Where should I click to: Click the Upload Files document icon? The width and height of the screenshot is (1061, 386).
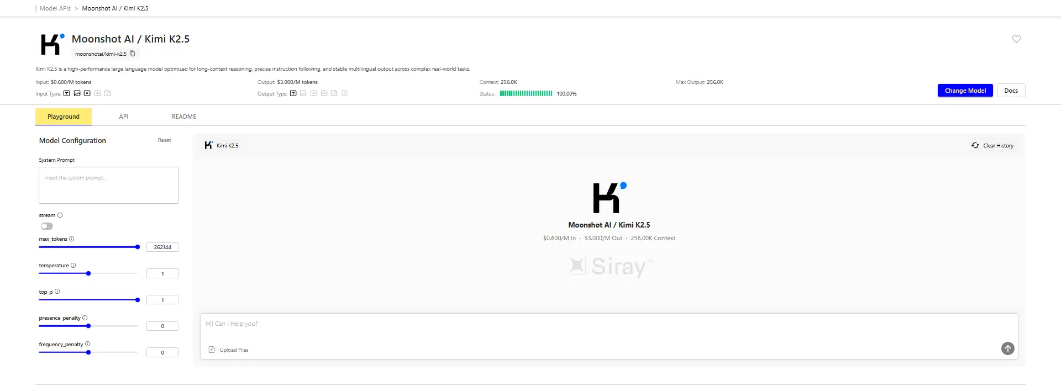[x=212, y=350]
